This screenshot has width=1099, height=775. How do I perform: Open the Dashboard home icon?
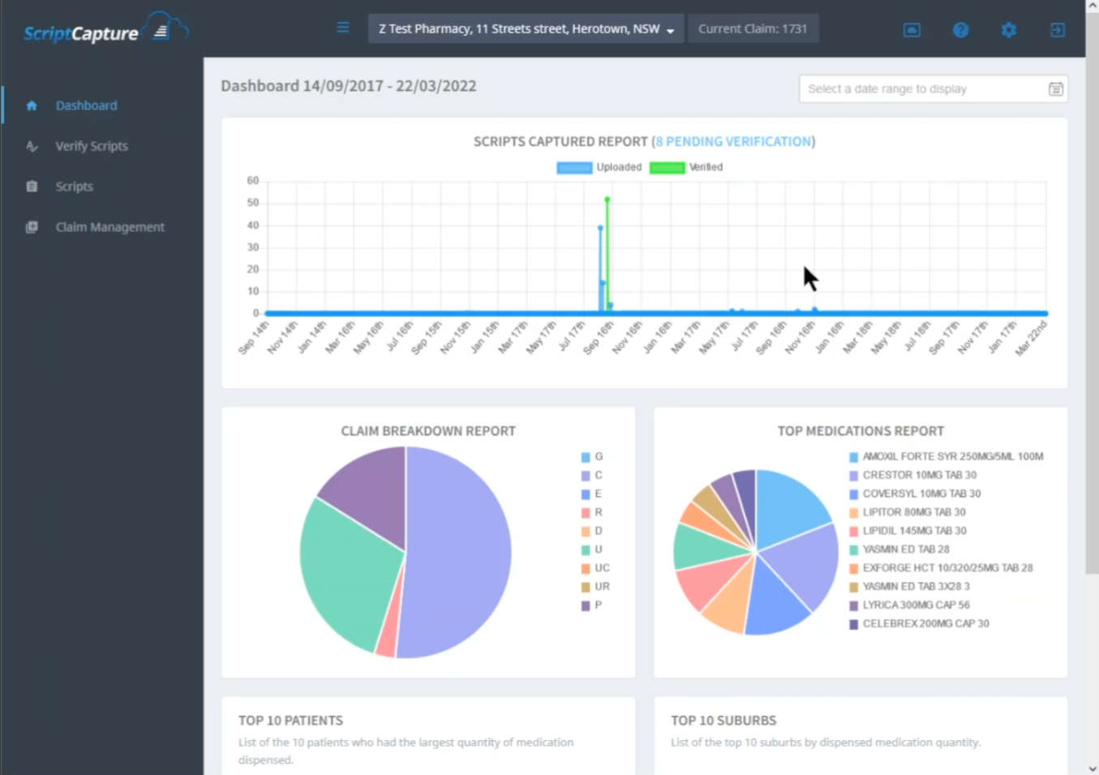tap(32, 105)
